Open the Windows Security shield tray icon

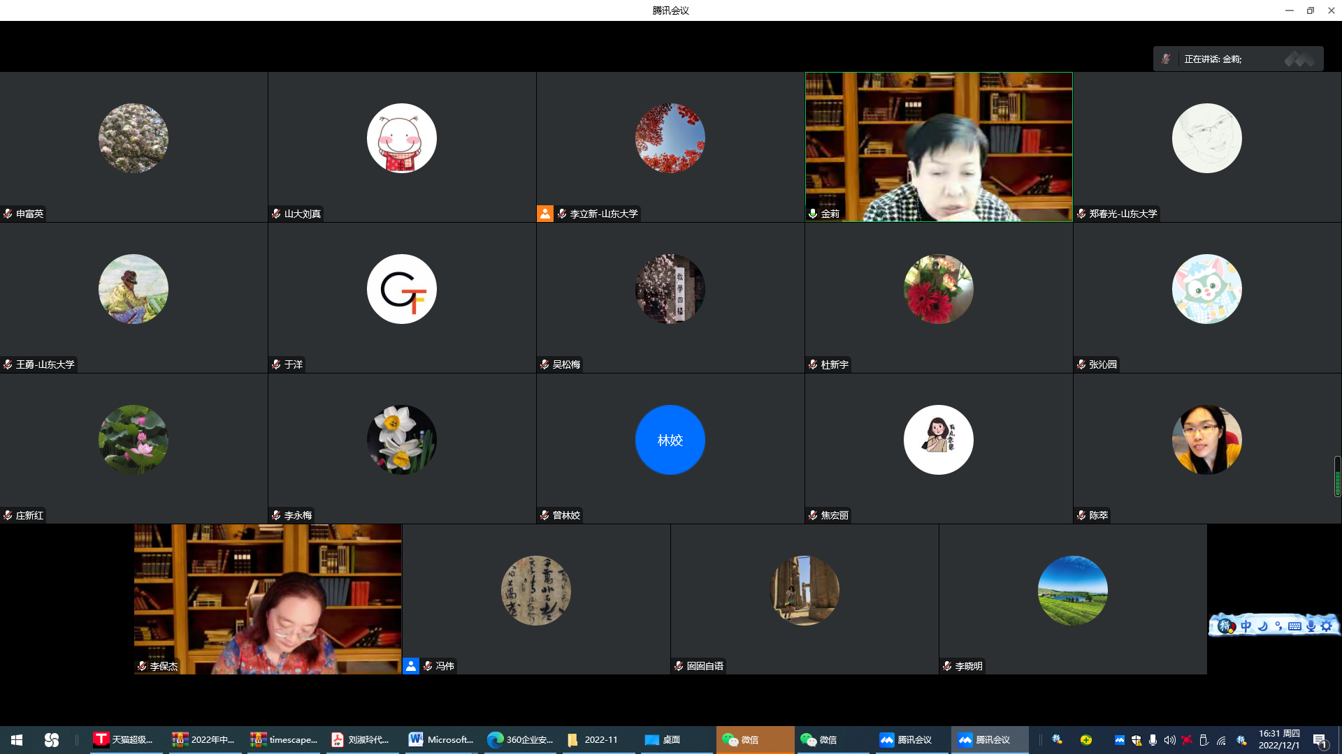tap(1136, 740)
